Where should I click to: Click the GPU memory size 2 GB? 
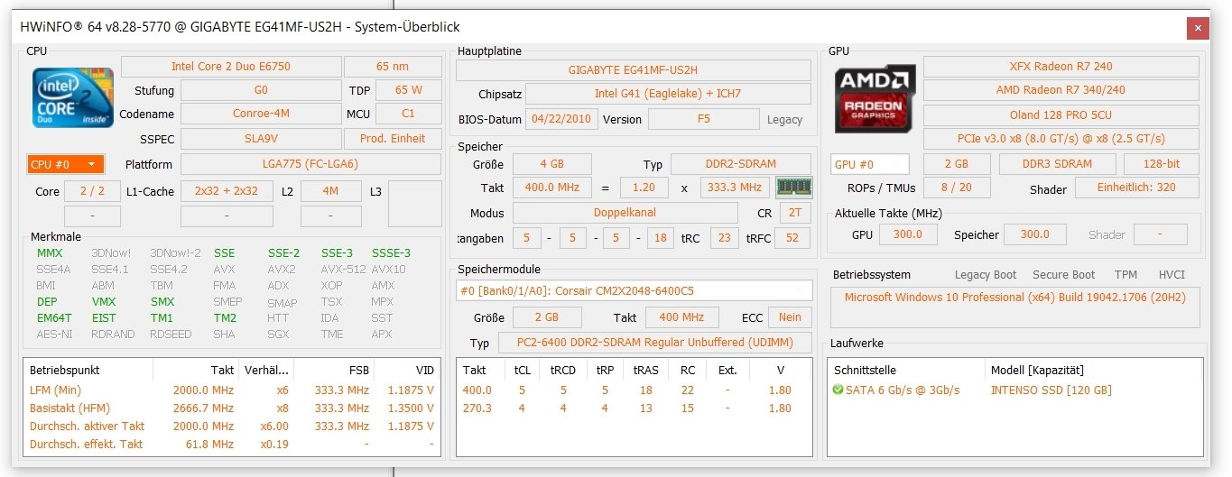point(956,164)
